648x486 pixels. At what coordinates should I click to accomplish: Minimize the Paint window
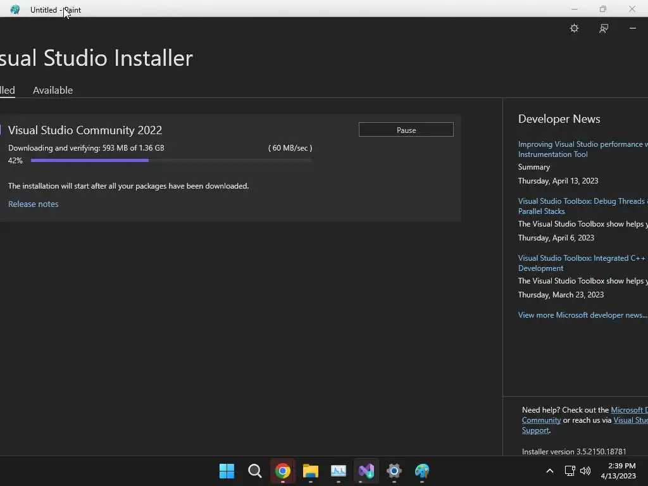click(575, 9)
